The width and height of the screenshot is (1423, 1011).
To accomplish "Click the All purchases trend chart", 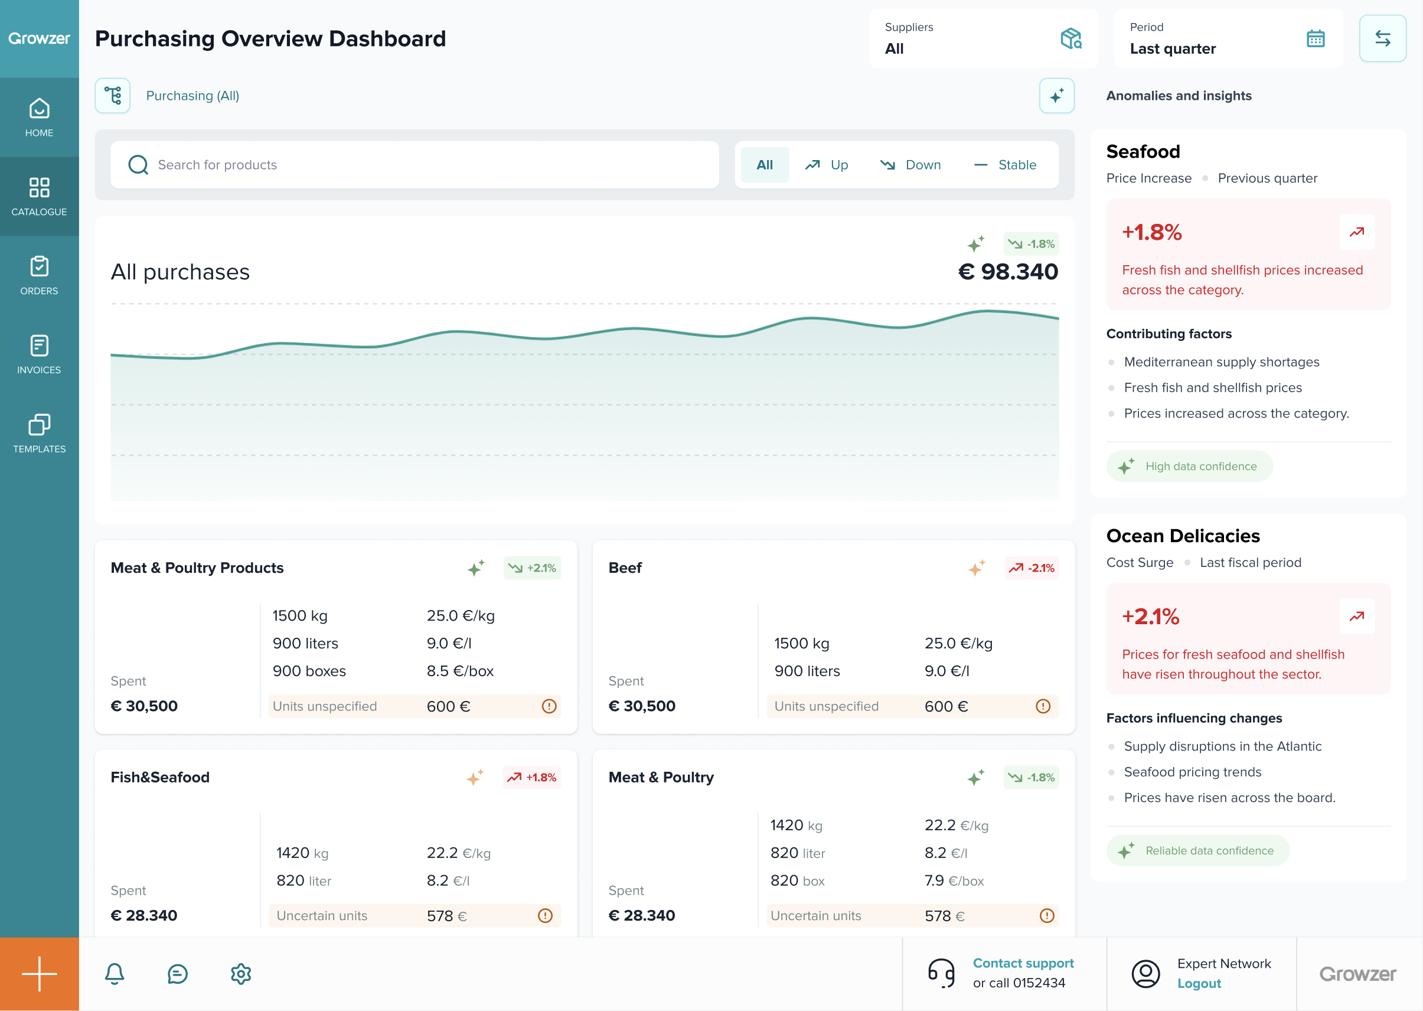I will pos(585,402).
